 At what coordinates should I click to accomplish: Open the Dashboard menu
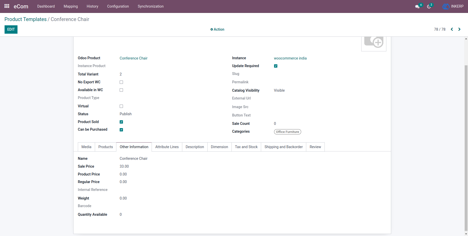(46, 6)
